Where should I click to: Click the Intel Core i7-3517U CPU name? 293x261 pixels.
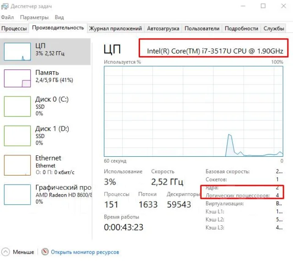click(x=215, y=51)
